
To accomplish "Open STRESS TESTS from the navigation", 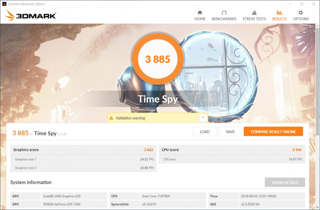I will point(254,13).
